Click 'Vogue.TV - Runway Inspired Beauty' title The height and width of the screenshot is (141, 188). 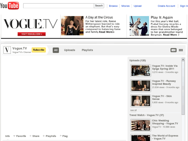point(164,83)
